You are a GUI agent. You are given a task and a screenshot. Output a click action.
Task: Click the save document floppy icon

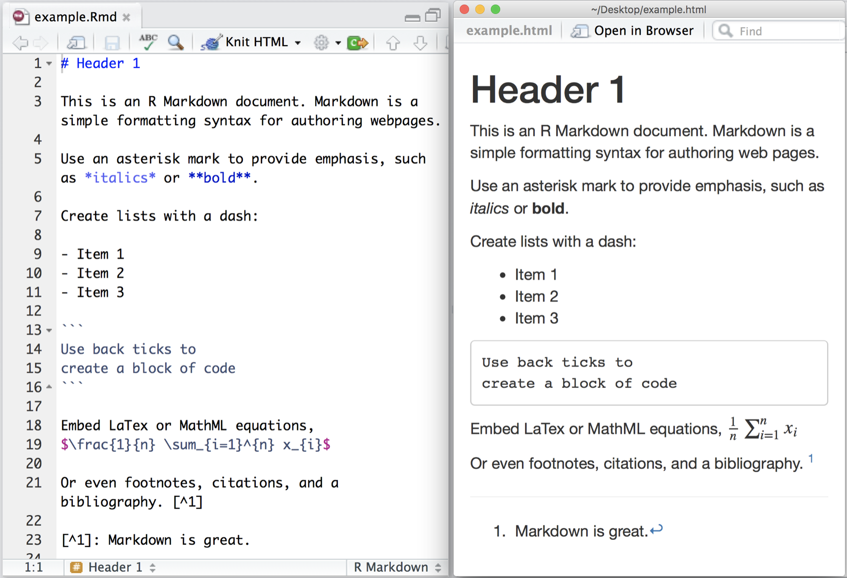click(x=112, y=43)
